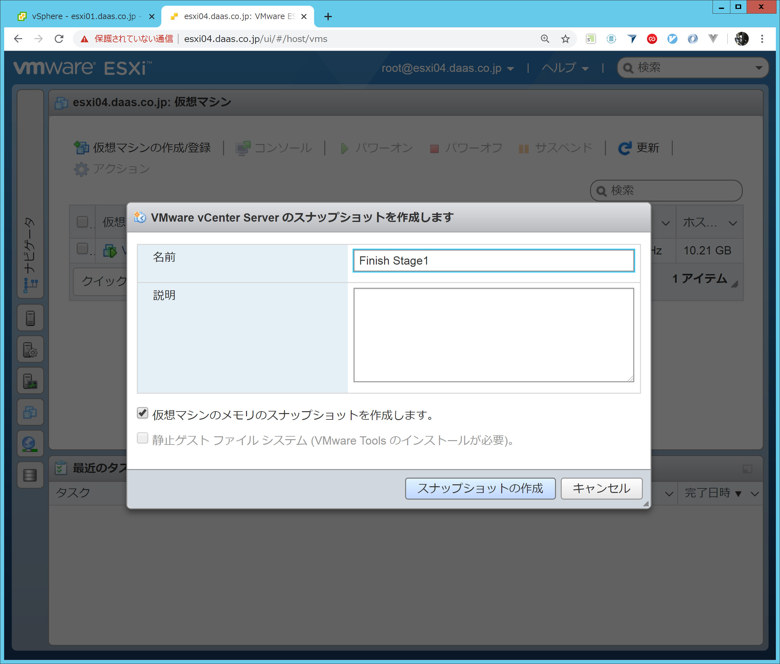Click the VM icon in the table row

coord(110,251)
